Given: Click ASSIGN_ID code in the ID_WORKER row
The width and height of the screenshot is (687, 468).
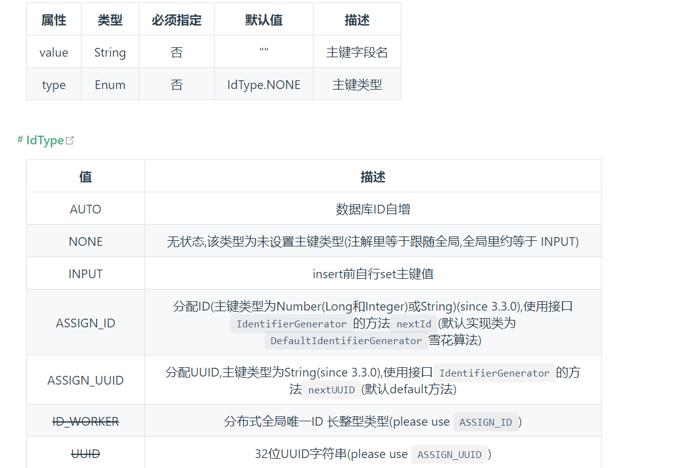Looking at the screenshot, I should (x=485, y=422).
